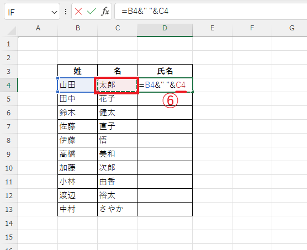Viewport: 307px width, 250px height.
Task: Select row 8 header
Action: pos(9,140)
